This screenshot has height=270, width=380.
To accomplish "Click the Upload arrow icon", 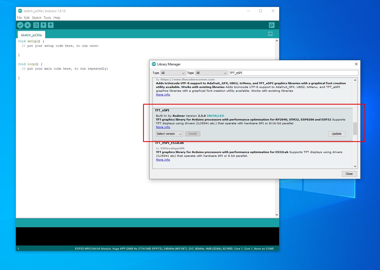I will point(27,25).
